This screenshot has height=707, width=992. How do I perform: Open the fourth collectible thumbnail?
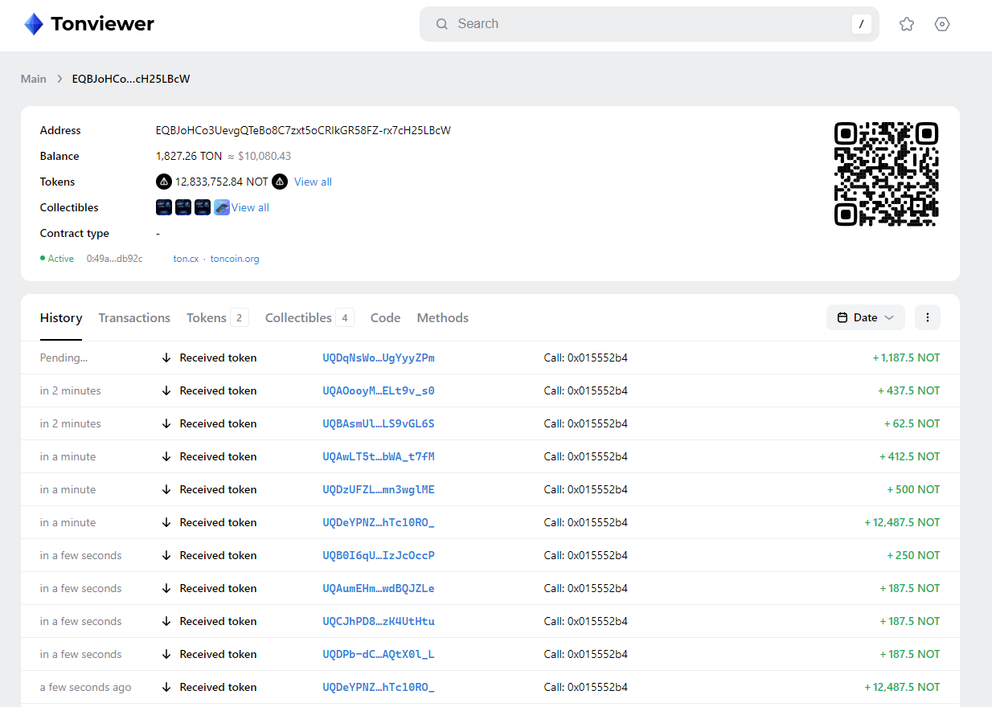(x=222, y=207)
